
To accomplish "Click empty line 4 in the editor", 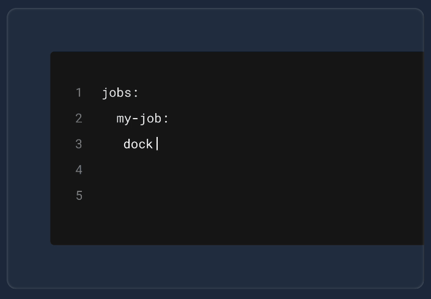I will pyautogui.click(x=245, y=170).
